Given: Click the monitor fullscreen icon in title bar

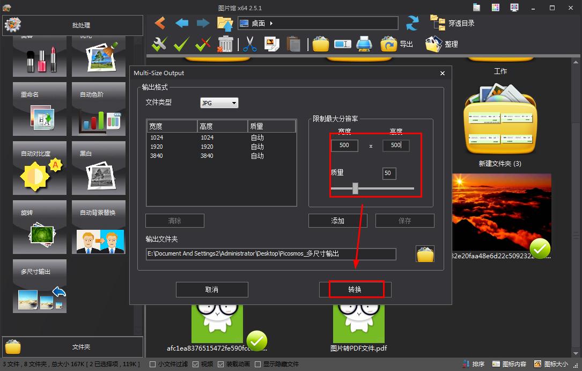Looking at the screenshot, I should click(x=514, y=8).
